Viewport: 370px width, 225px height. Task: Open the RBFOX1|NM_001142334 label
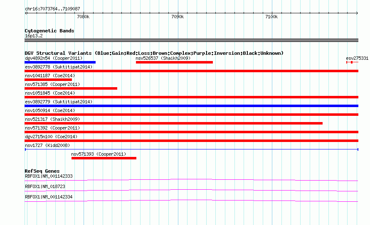point(49,197)
